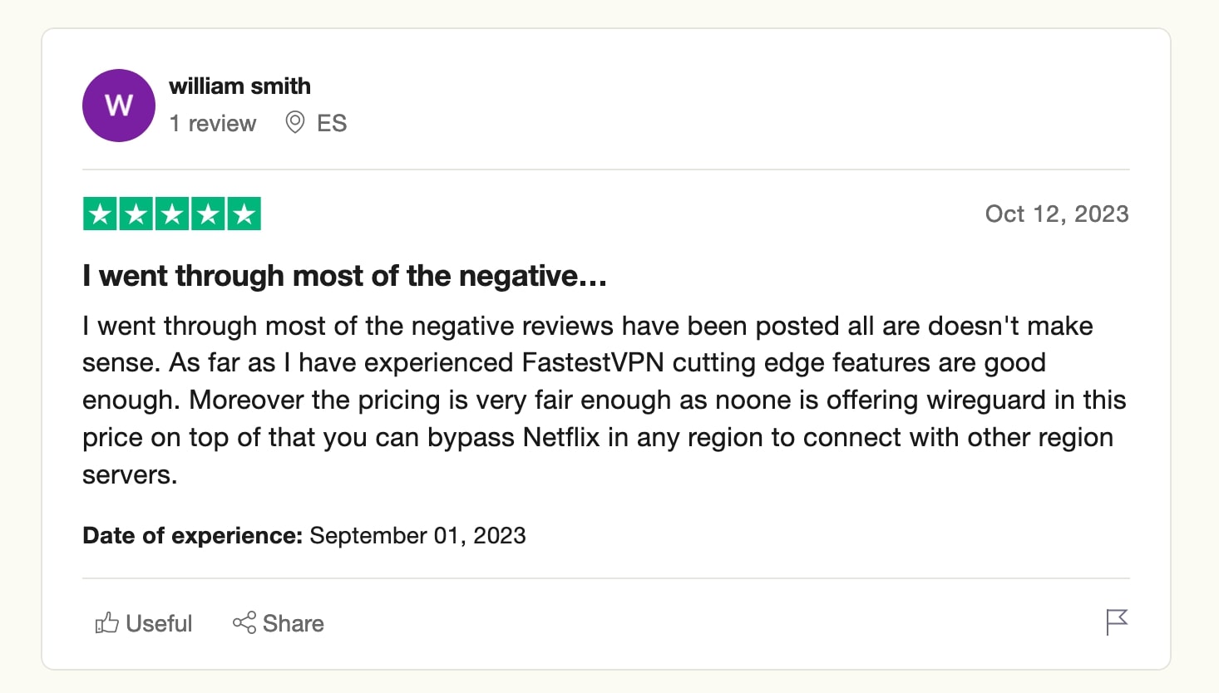1219x693 pixels.
Task: Click the location pin icon
Action: pos(294,123)
